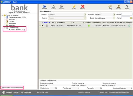The image size is (133, 96).
Task: Open the Cuenta dropdown
Action: pyautogui.click(x=85, y=18)
